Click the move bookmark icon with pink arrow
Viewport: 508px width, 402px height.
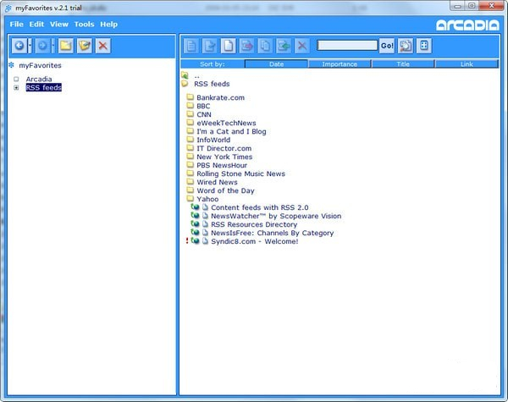pos(246,46)
